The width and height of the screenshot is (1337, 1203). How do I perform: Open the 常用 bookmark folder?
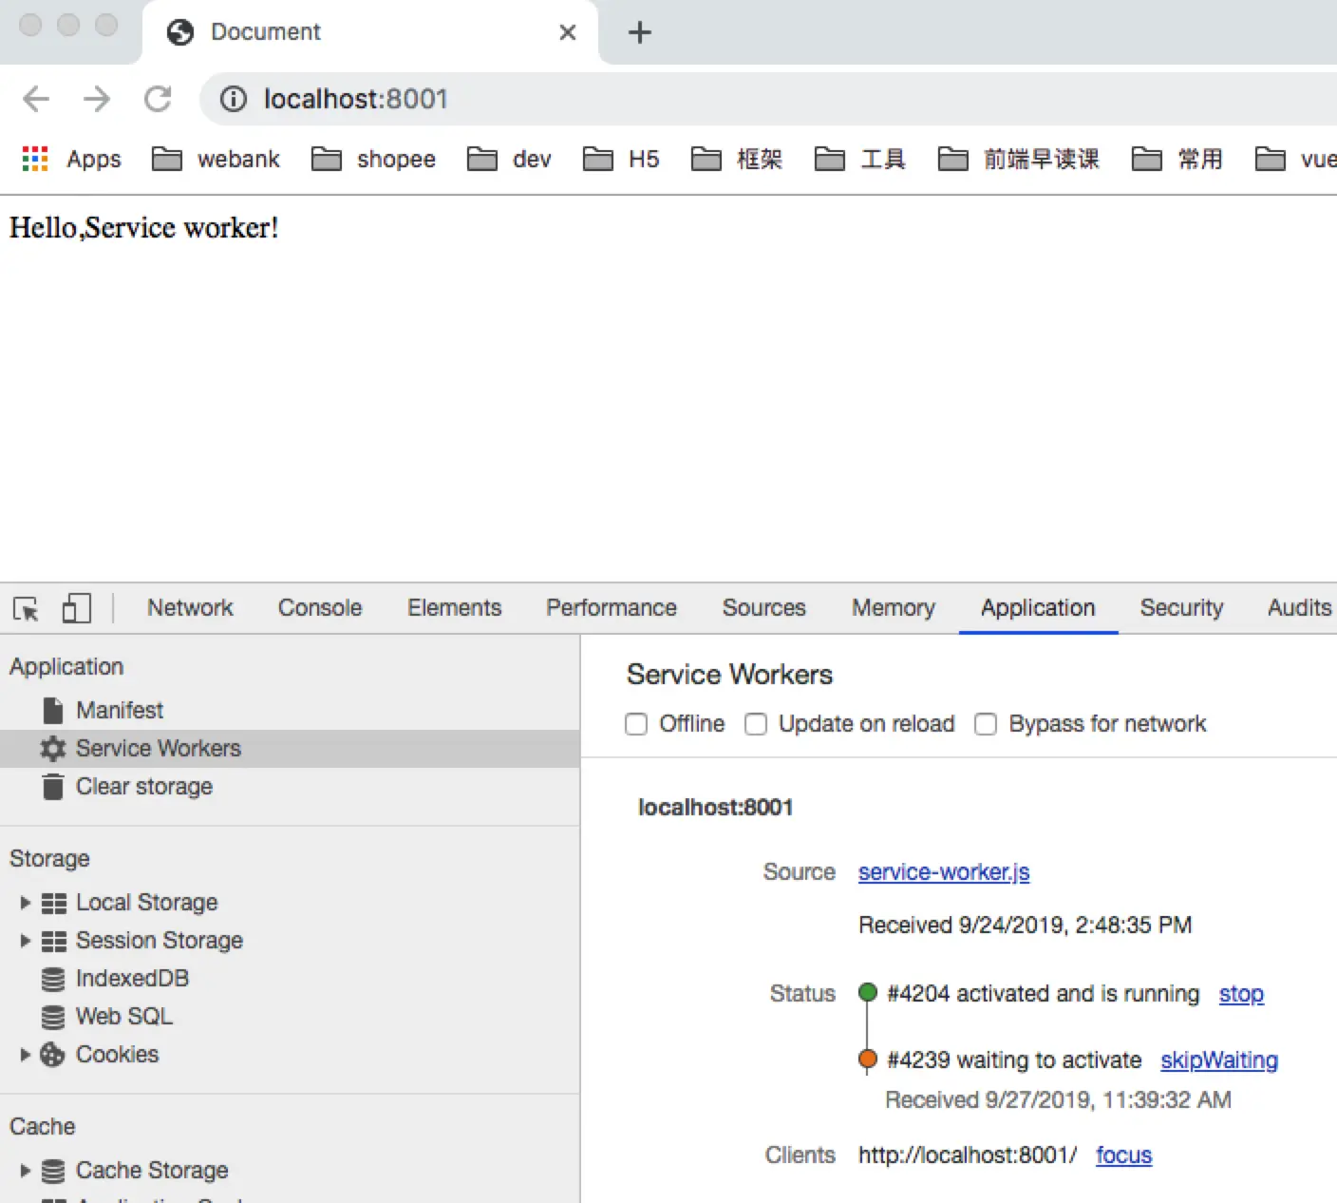tap(1177, 159)
